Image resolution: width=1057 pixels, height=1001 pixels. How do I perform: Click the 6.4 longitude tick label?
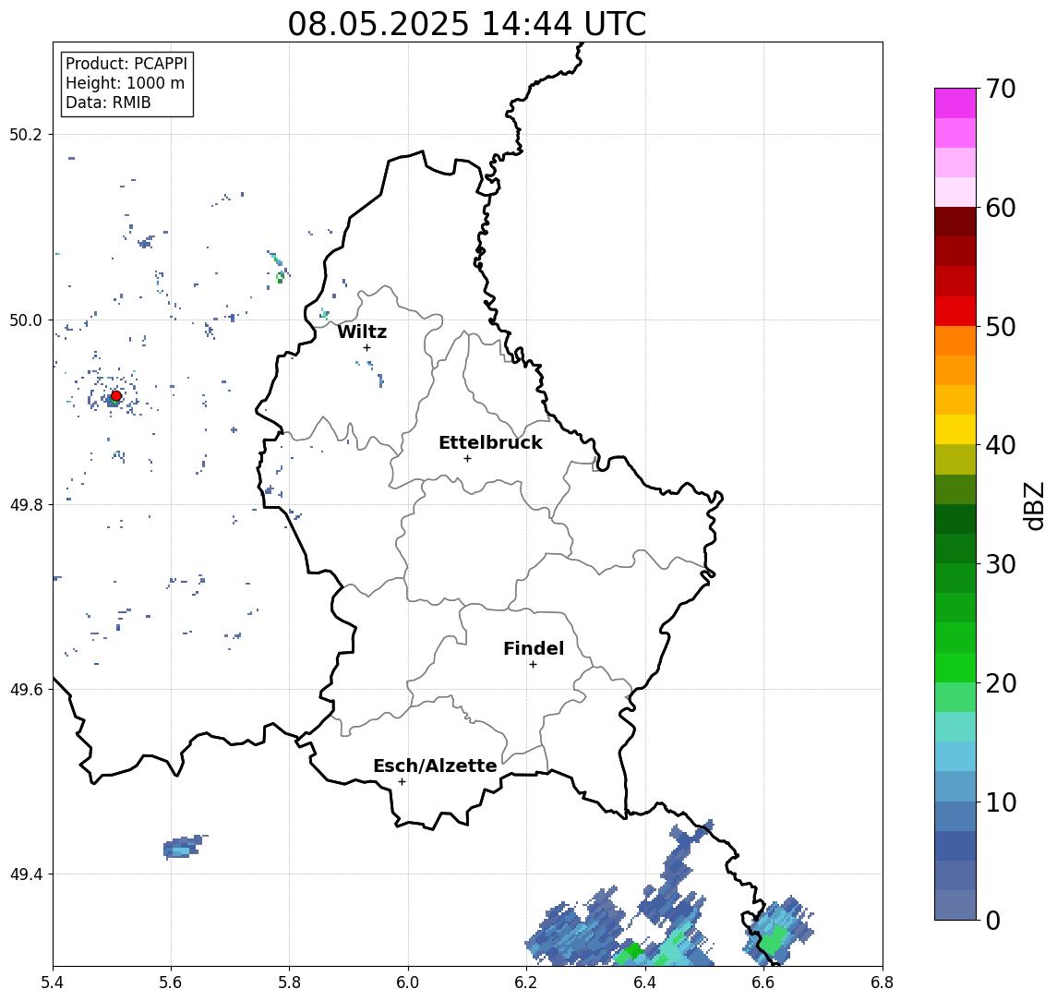[646, 983]
